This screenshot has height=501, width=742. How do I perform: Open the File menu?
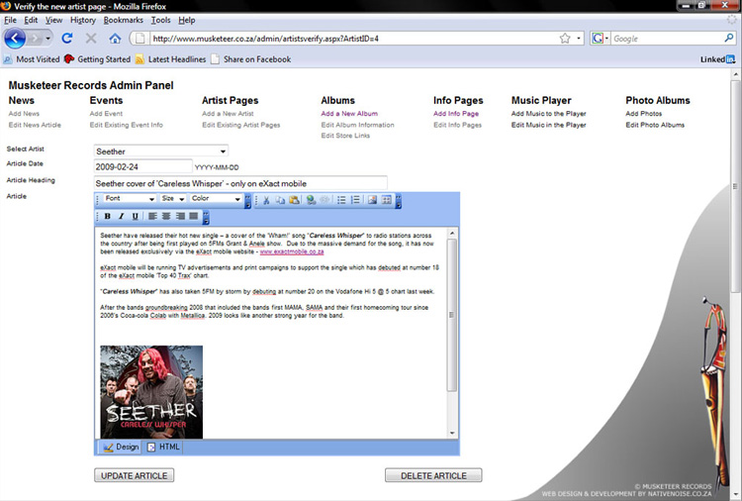point(10,20)
